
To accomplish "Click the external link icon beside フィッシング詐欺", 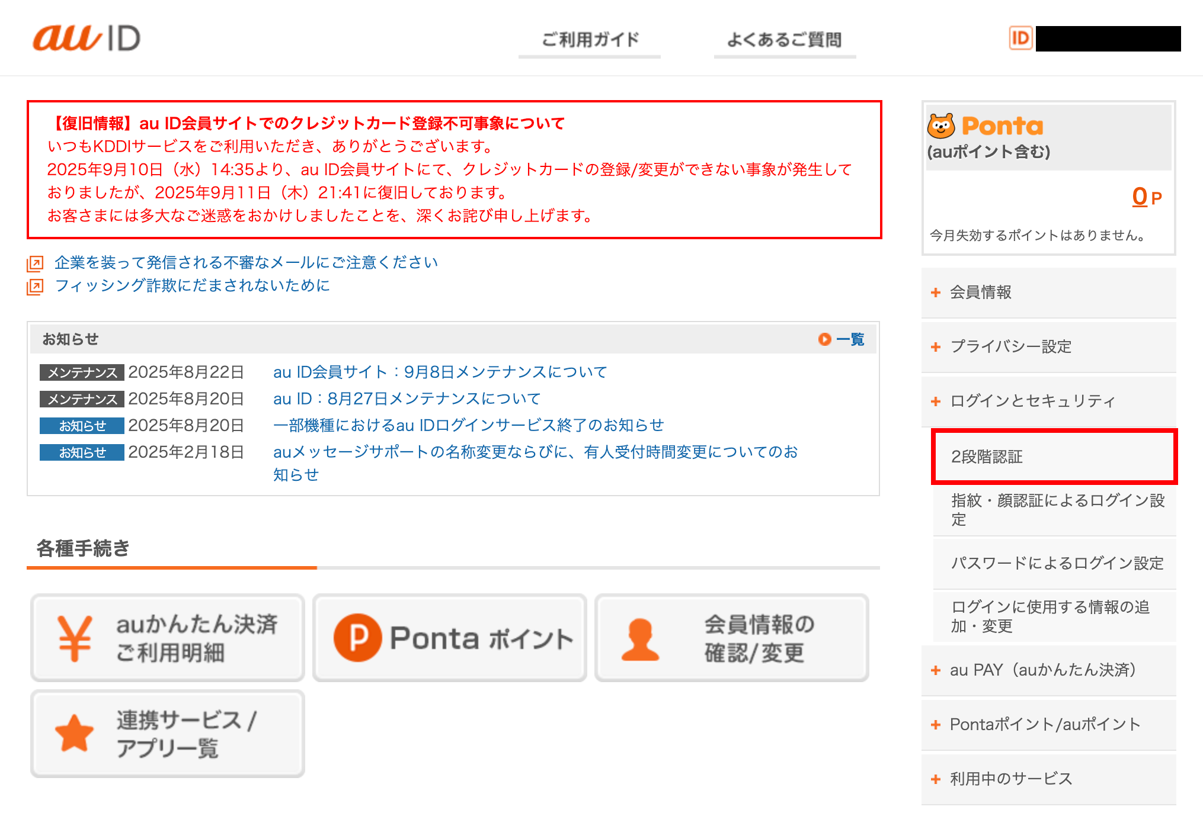I will pos(35,287).
